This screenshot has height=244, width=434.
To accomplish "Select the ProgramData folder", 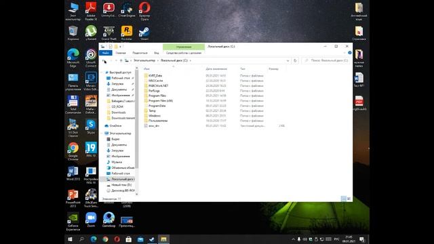I will [x=157, y=106].
